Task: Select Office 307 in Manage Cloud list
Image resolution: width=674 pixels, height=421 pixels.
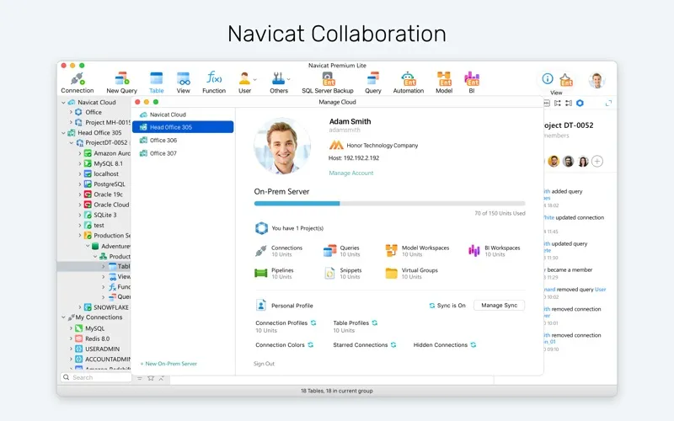Action: (x=183, y=153)
